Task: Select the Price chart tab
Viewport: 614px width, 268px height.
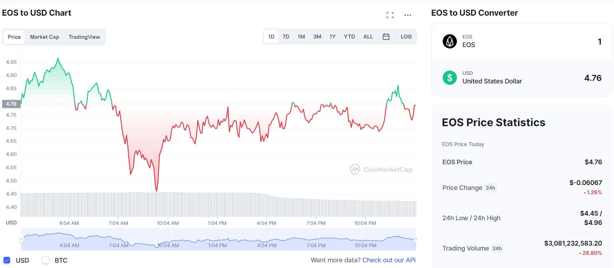Action: click(14, 37)
